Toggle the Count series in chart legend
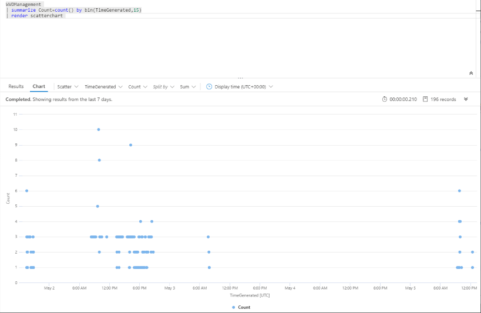This screenshot has height=313, width=481. (241, 307)
